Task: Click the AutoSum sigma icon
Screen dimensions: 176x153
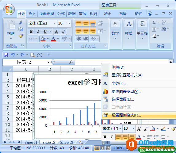Action: tap(154, 22)
